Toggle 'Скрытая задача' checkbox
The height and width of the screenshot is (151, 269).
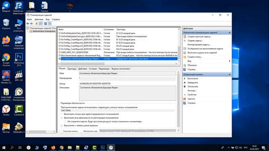point(60,131)
